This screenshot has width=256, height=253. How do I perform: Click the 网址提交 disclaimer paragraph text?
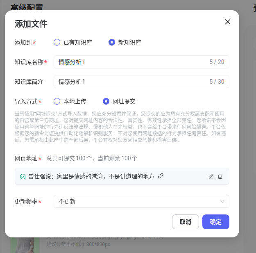[120, 127]
